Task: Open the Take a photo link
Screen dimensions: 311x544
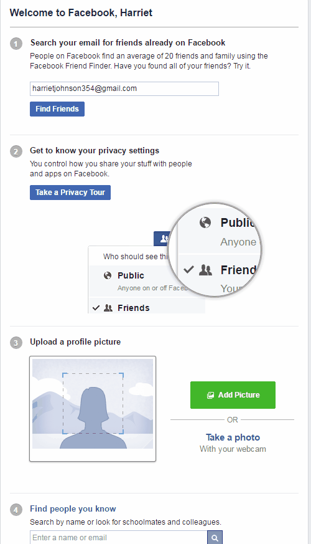Action: click(233, 437)
